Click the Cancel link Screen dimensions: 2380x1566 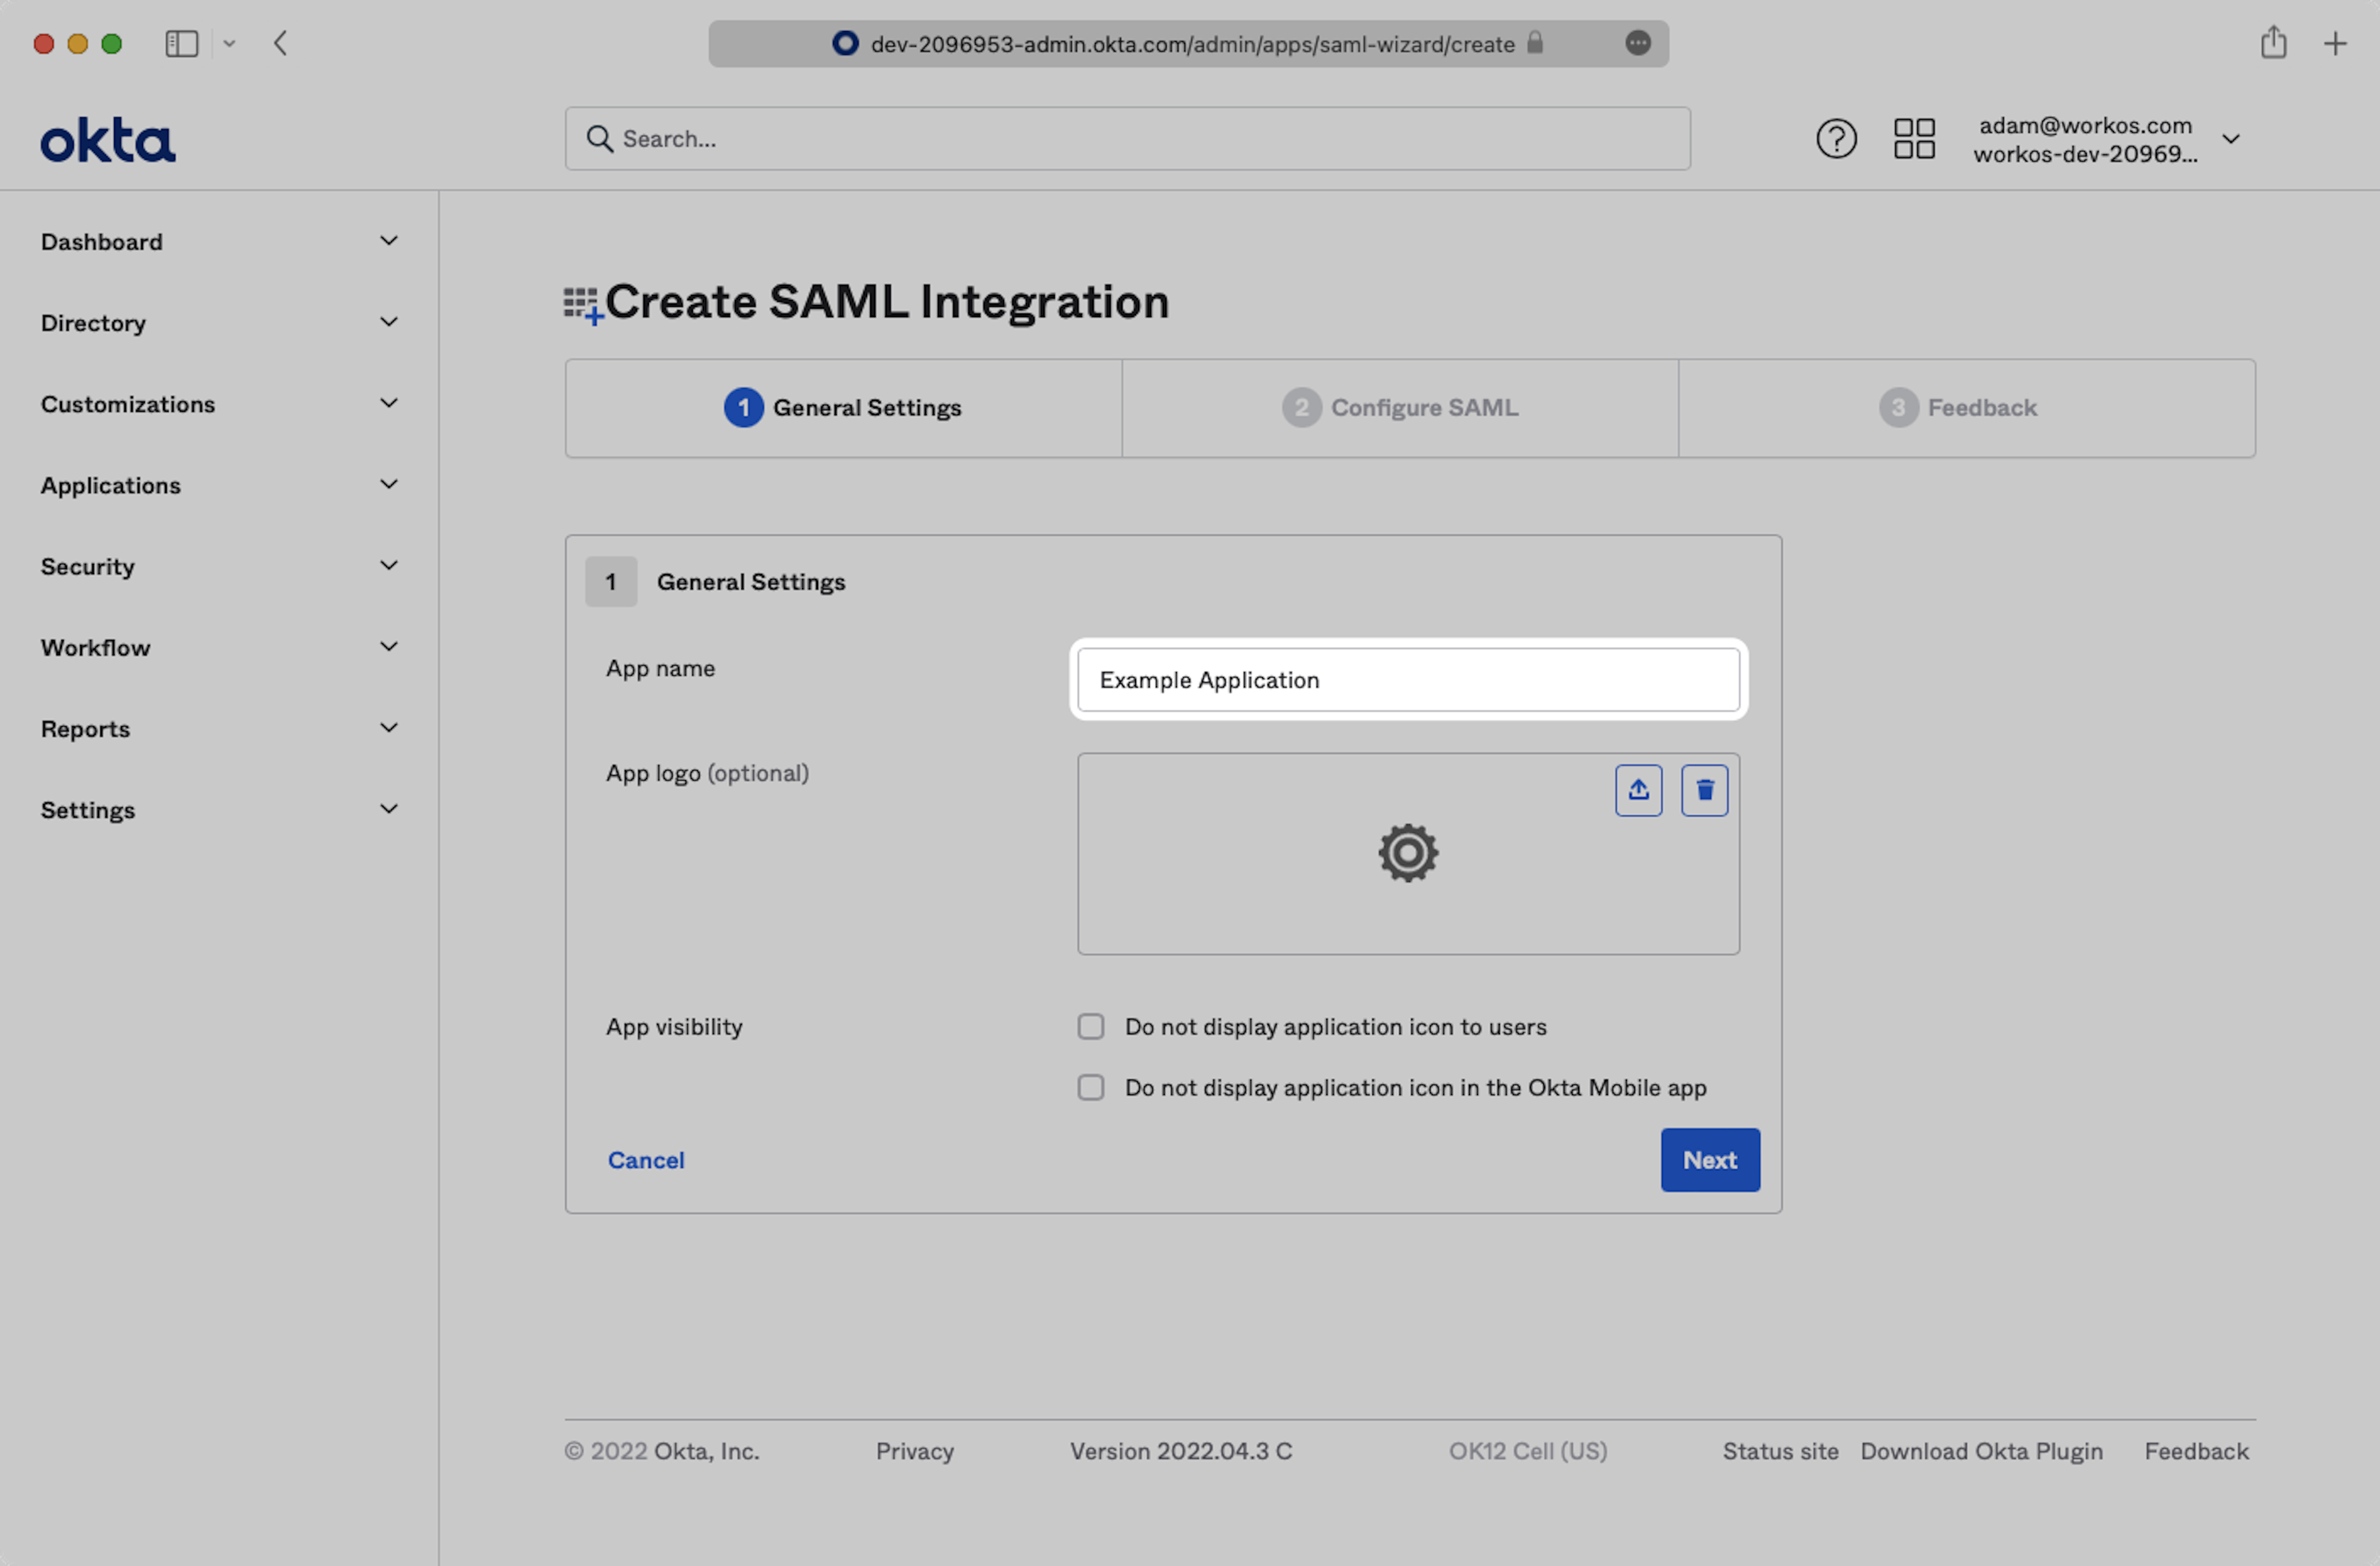click(646, 1160)
